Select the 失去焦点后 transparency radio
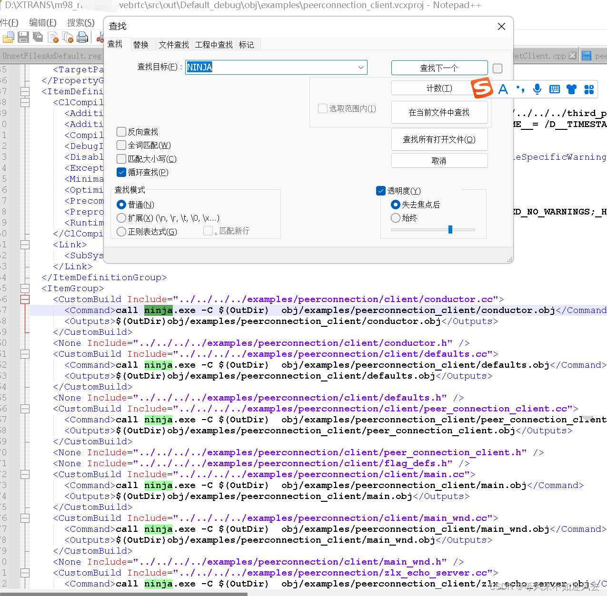 (395, 205)
